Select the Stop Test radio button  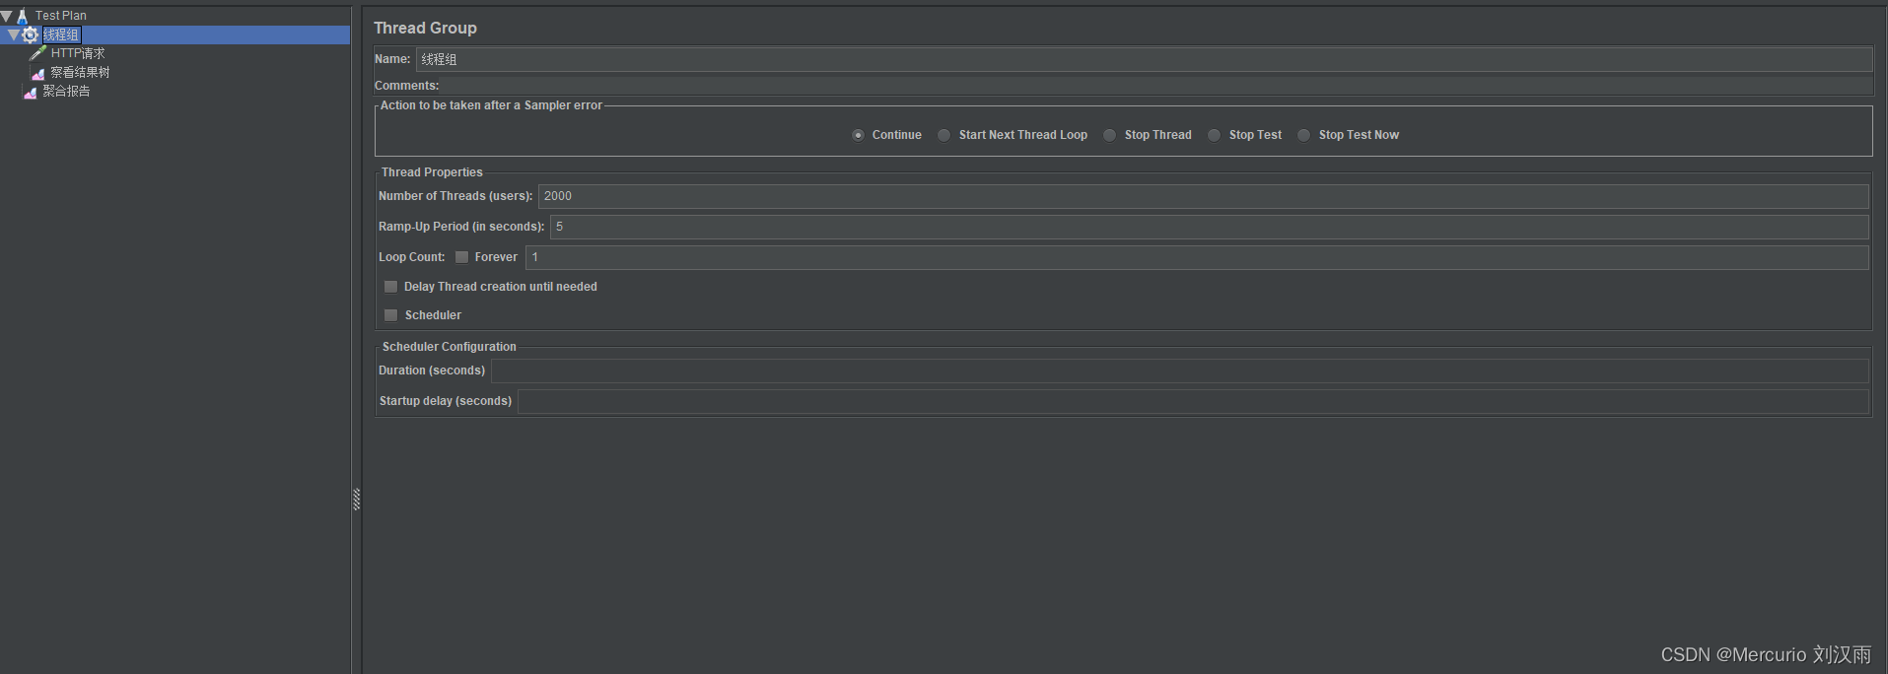(x=1214, y=135)
